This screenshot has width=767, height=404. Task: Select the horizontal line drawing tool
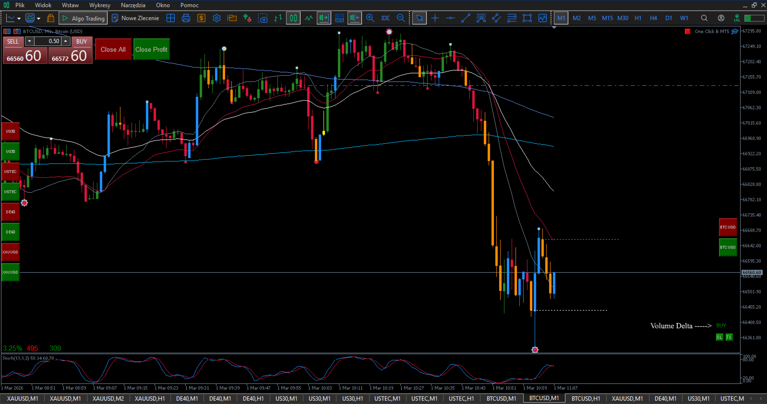tap(450, 18)
